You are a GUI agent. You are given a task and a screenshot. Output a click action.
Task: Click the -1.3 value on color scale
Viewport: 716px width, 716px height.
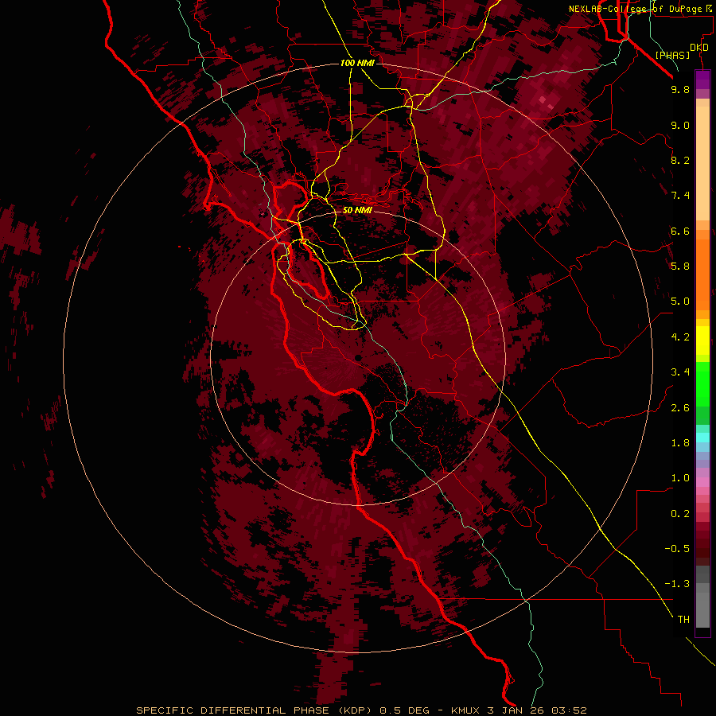pyautogui.click(x=677, y=584)
